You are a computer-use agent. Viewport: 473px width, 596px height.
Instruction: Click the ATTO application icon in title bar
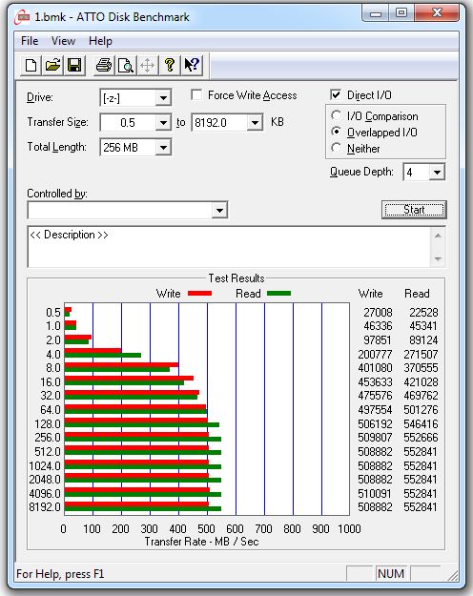coord(22,17)
